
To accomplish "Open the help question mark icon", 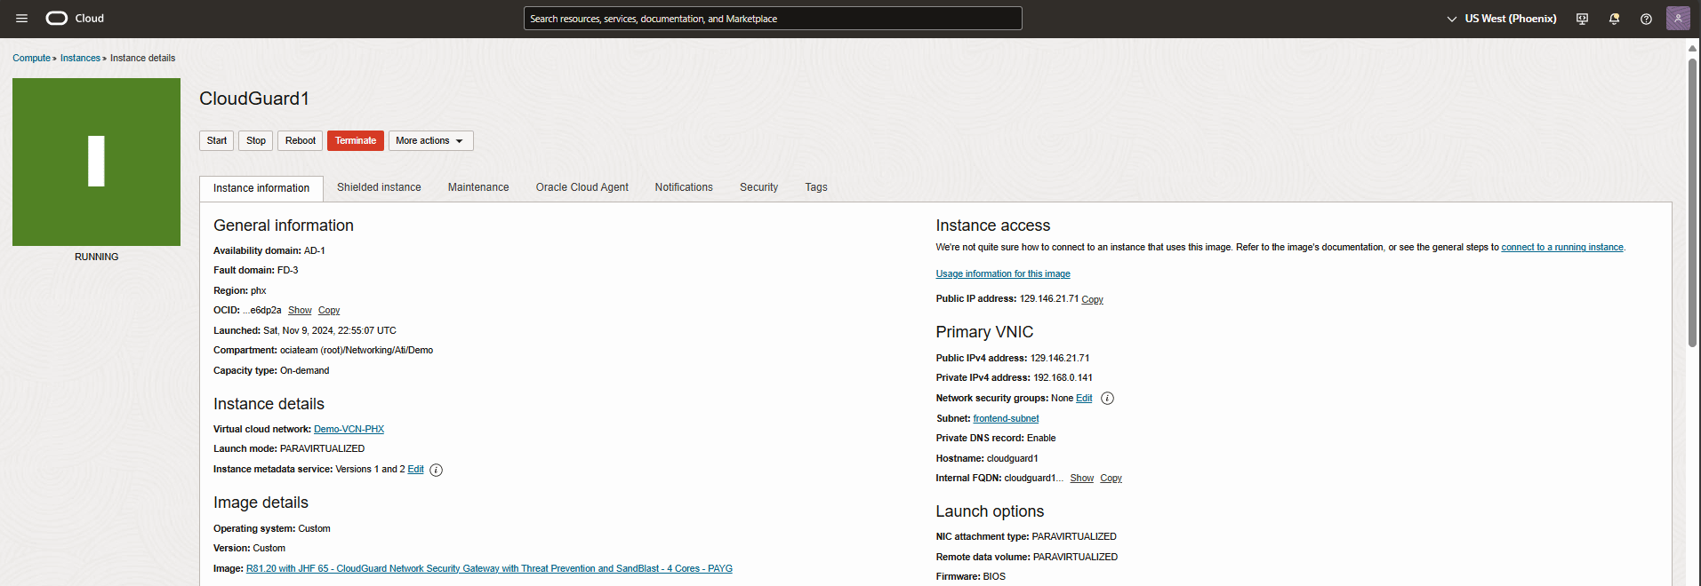I will 1646,19.
